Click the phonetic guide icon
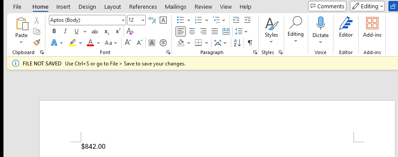 pos(152,20)
